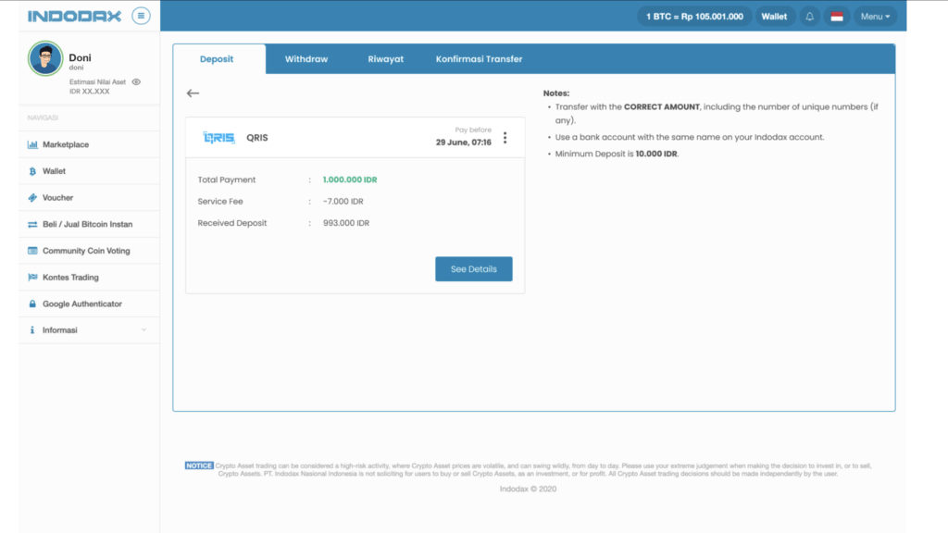This screenshot has height=533, width=948.
Task: Click the QRIS logo
Action: [x=218, y=138]
